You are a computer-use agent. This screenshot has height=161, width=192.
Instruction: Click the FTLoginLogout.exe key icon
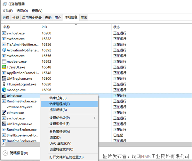[4, 84]
